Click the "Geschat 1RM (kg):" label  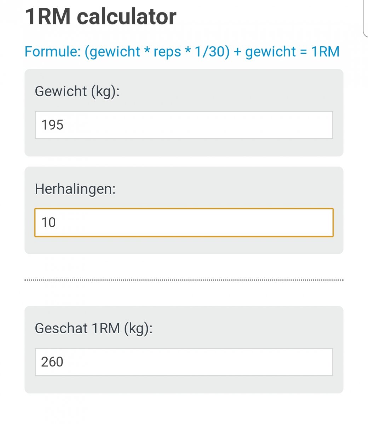(93, 329)
